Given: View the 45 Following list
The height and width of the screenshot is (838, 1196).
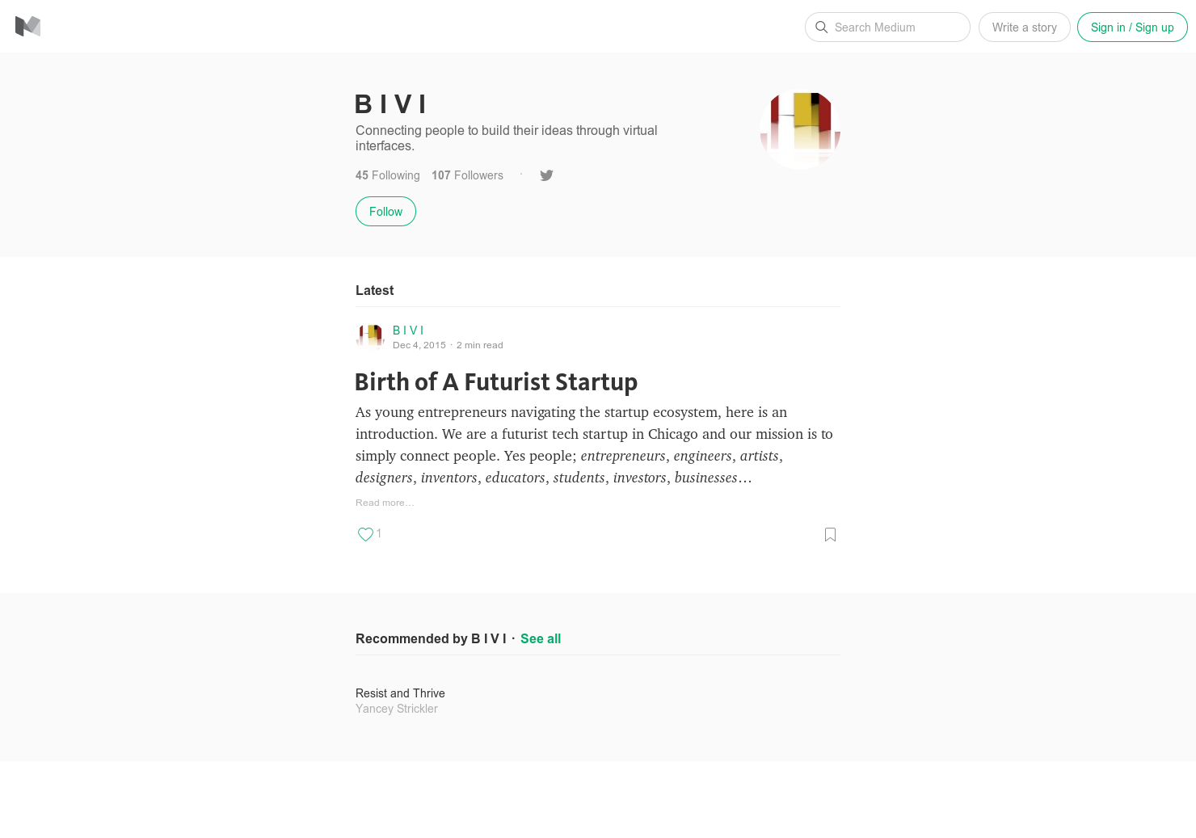Looking at the screenshot, I should pos(387,175).
